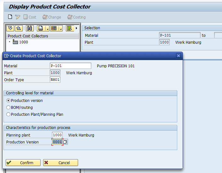Viewport: 222px width, 173px height.
Task: Open the print options dropdown arrow
Action: coord(47,29)
